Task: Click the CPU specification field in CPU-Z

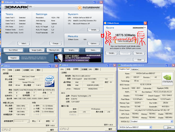Action: pyautogui.click(x=34, y=90)
